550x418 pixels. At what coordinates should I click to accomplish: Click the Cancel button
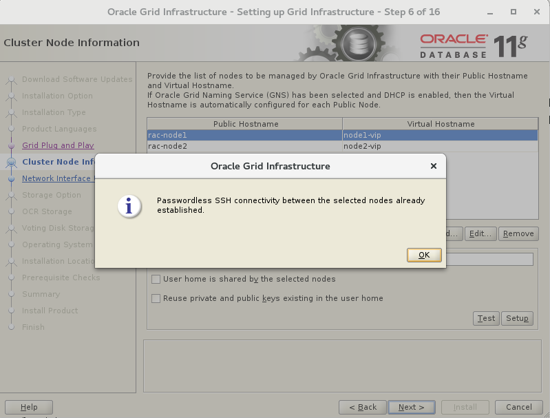point(518,407)
